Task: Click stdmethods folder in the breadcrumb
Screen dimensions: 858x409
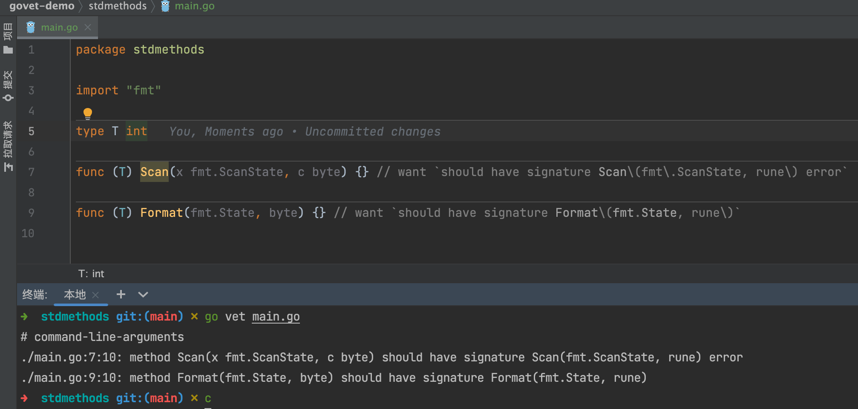Action: point(118,6)
